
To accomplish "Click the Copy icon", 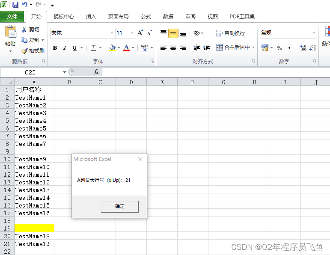I will pyautogui.click(x=24, y=40).
